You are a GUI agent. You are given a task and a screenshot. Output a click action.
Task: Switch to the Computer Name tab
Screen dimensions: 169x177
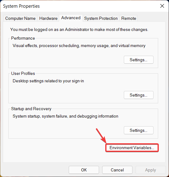click(x=20, y=18)
